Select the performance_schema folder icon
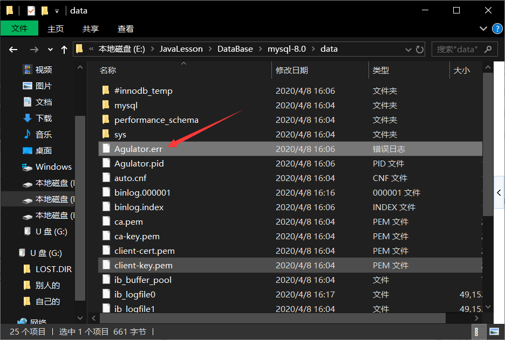The width and height of the screenshot is (505, 340). coord(106,120)
